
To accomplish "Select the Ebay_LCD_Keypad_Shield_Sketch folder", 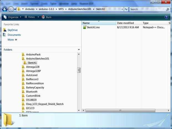I will pyautogui.click(x=45, y=104).
